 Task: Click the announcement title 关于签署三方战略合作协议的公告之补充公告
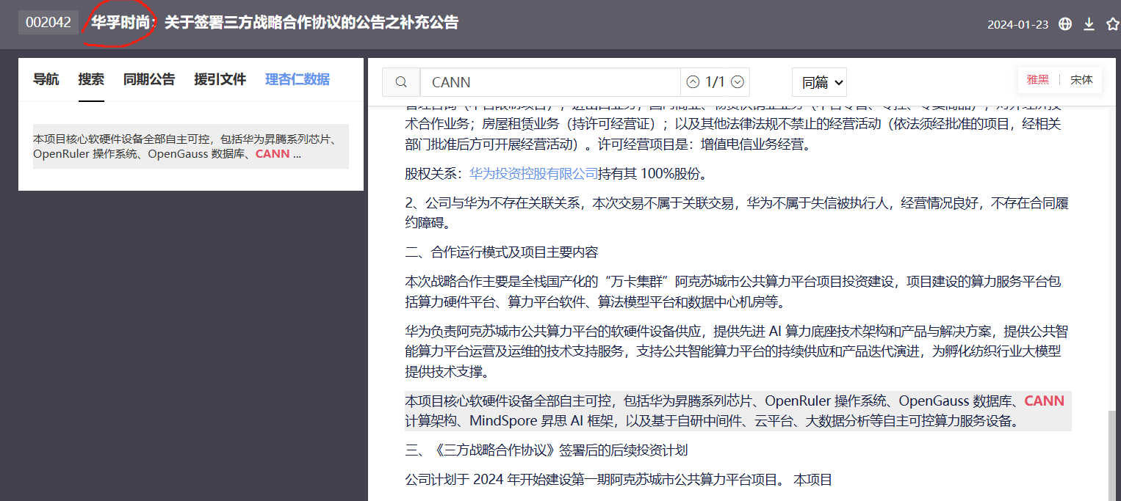coord(311,23)
